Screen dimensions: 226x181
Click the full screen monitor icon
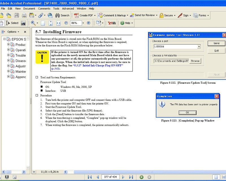point(7,177)
